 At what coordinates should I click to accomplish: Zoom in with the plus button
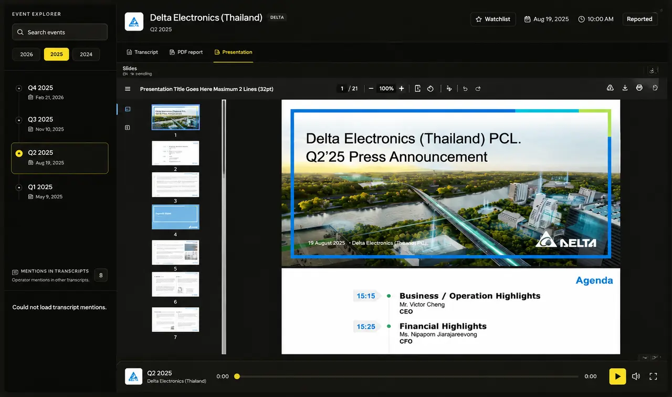coord(402,89)
